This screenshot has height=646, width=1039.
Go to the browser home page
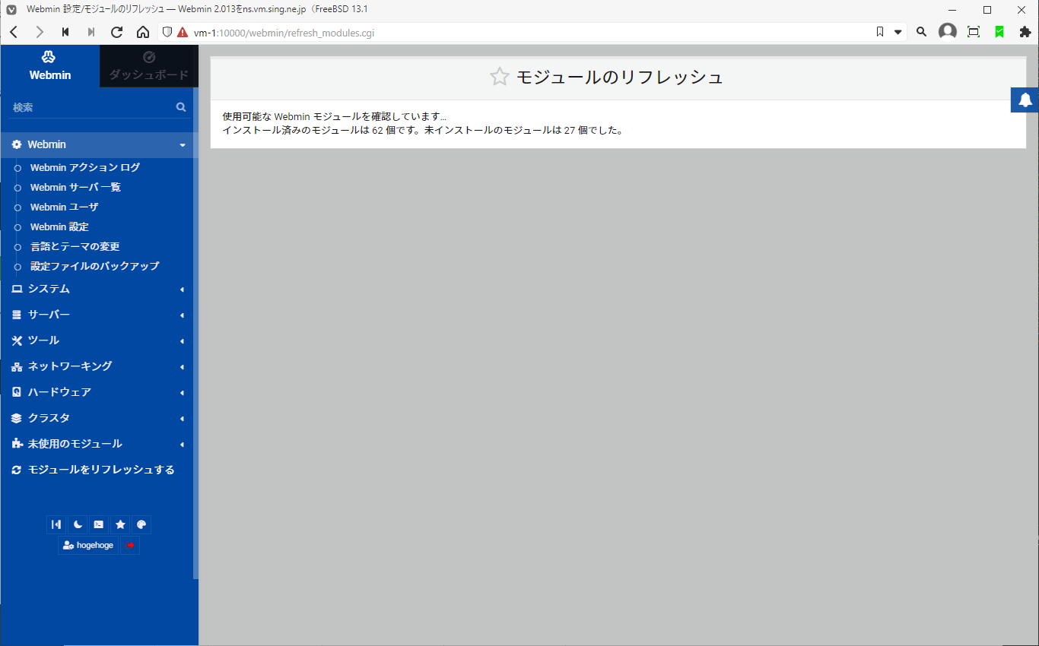click(143, 32)
